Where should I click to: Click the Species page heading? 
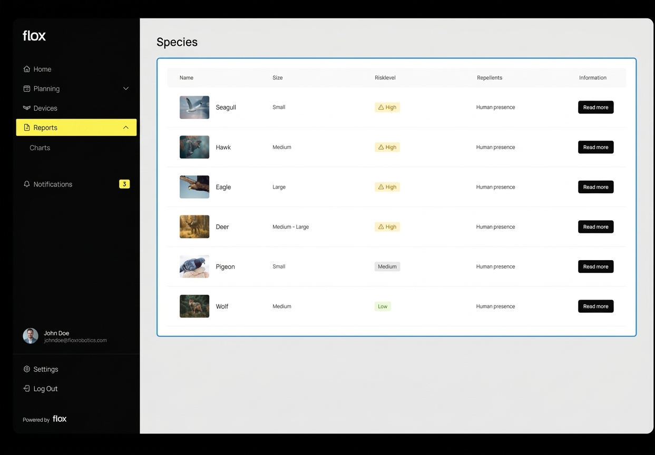coord(177,42)
